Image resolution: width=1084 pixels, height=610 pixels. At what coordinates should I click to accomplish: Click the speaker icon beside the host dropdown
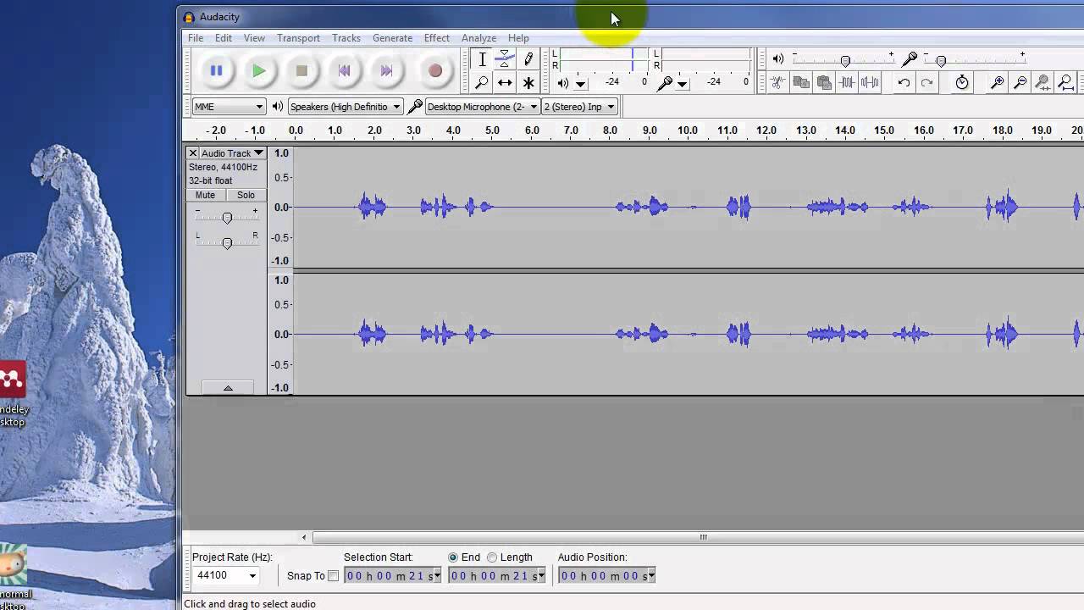pyautogui.click(x=277, y=107)
